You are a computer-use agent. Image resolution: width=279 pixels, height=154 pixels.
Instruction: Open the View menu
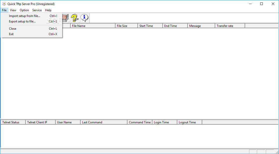tap(13, 10)
